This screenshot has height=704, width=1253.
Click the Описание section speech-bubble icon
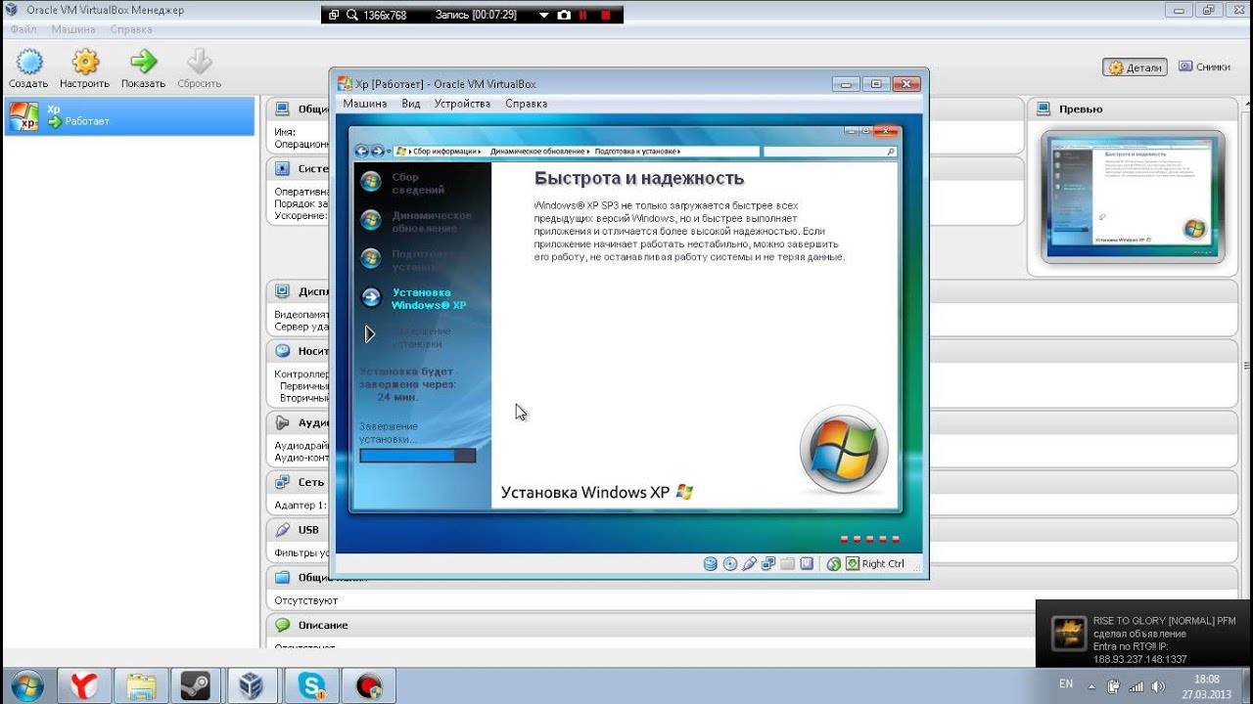282,625
